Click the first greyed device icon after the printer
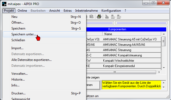Screen dimensions: 171x100 click(107, 17)
